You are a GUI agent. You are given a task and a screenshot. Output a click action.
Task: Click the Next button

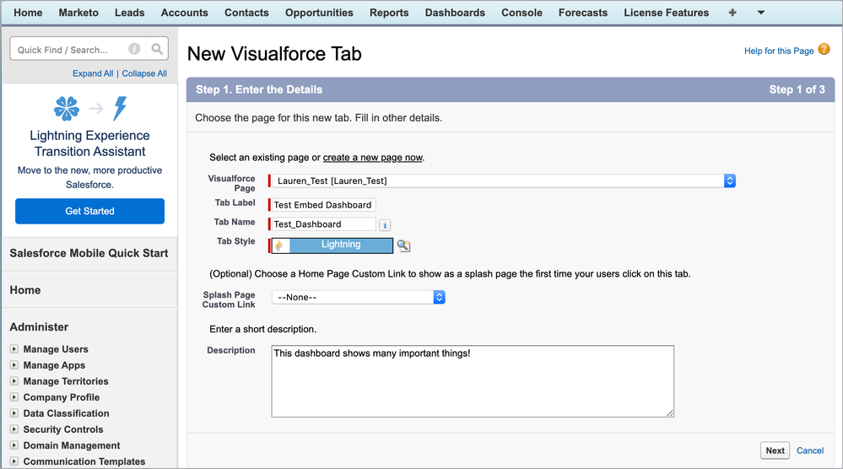[775, 450]
